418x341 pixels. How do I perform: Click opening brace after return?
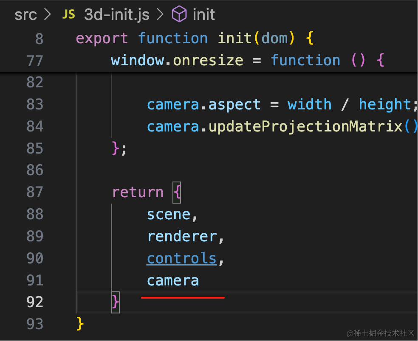(x=177, y=193)
